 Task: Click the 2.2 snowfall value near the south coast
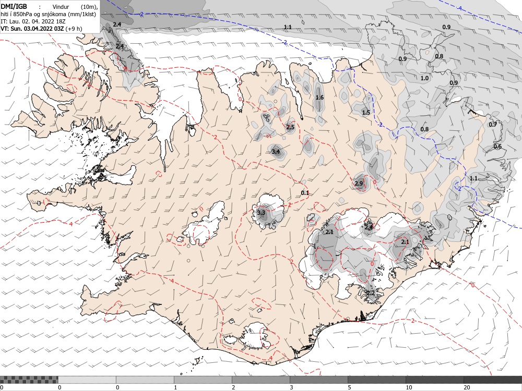pos(371,293)
